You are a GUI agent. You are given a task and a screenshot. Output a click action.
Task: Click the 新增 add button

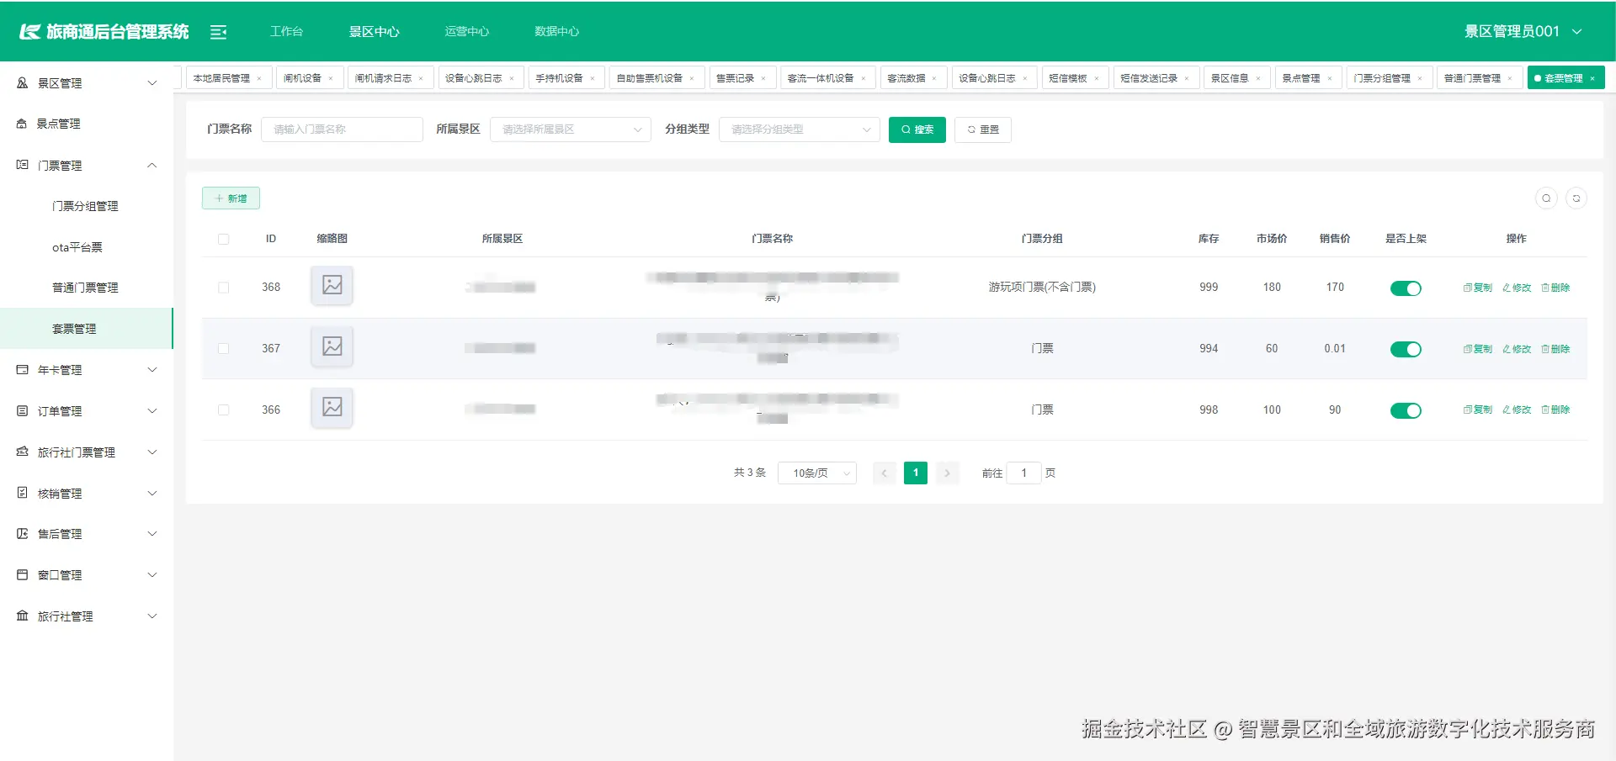(x=231, y=198)
